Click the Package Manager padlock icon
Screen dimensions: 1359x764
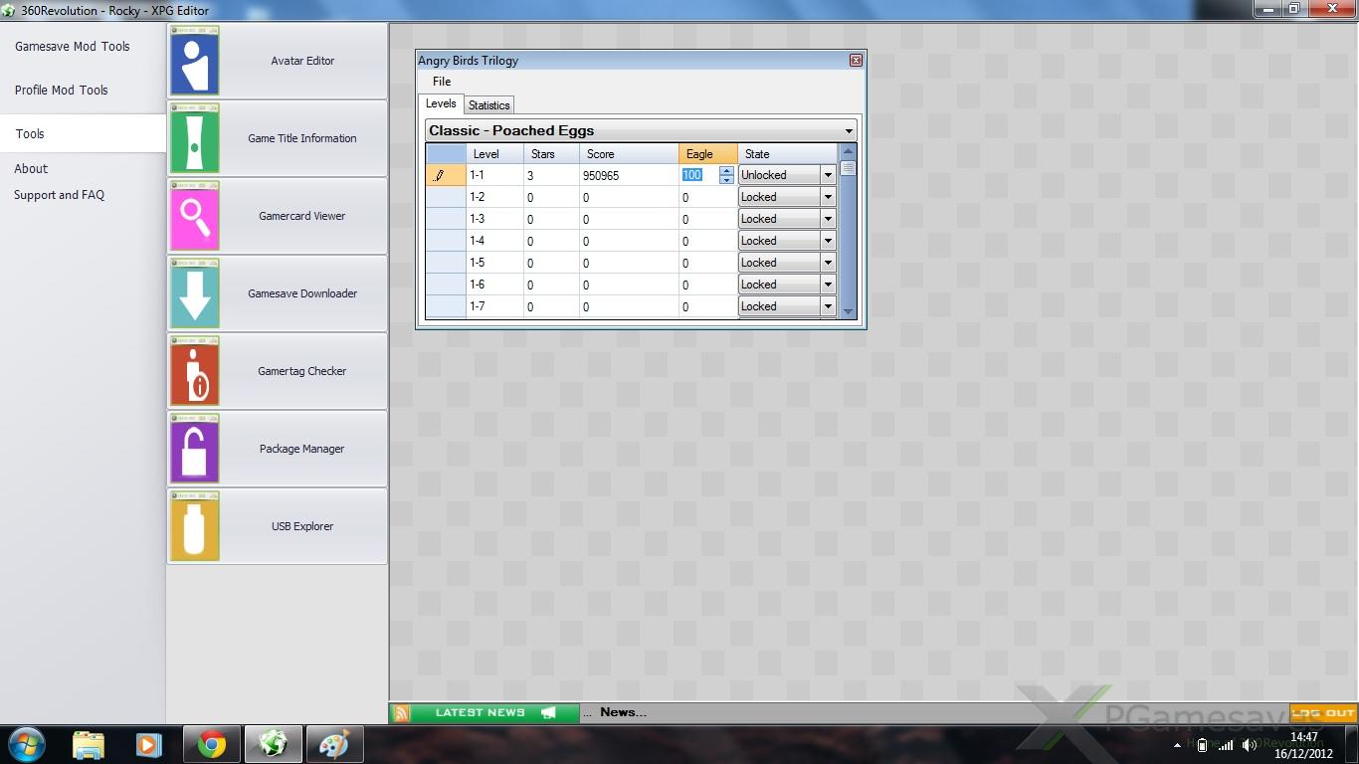[195, 449]
